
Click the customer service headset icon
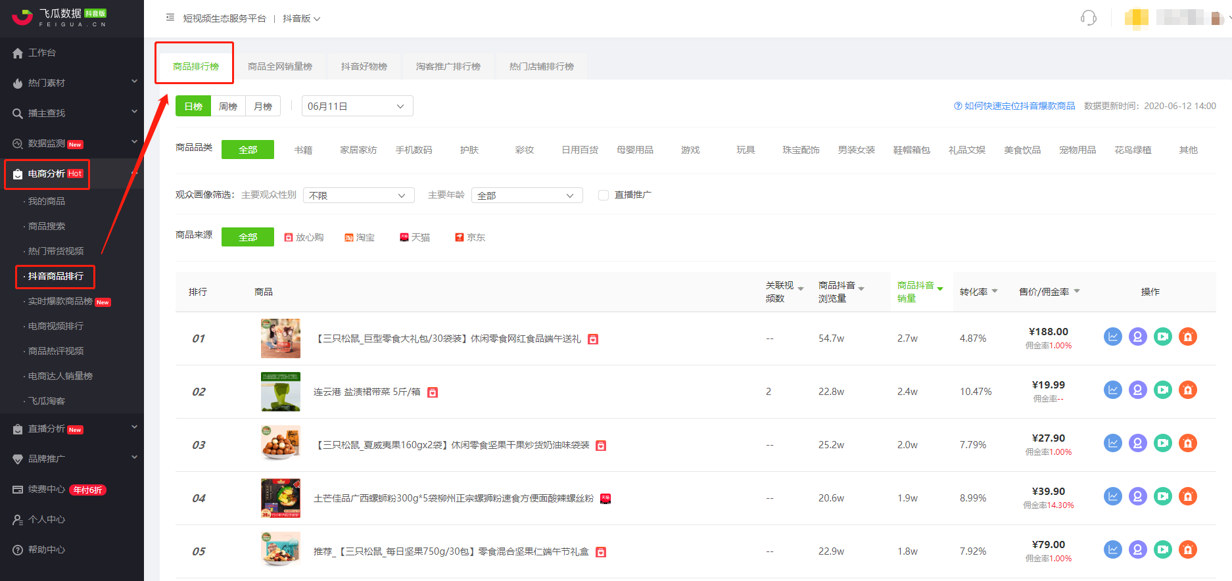1089,18
